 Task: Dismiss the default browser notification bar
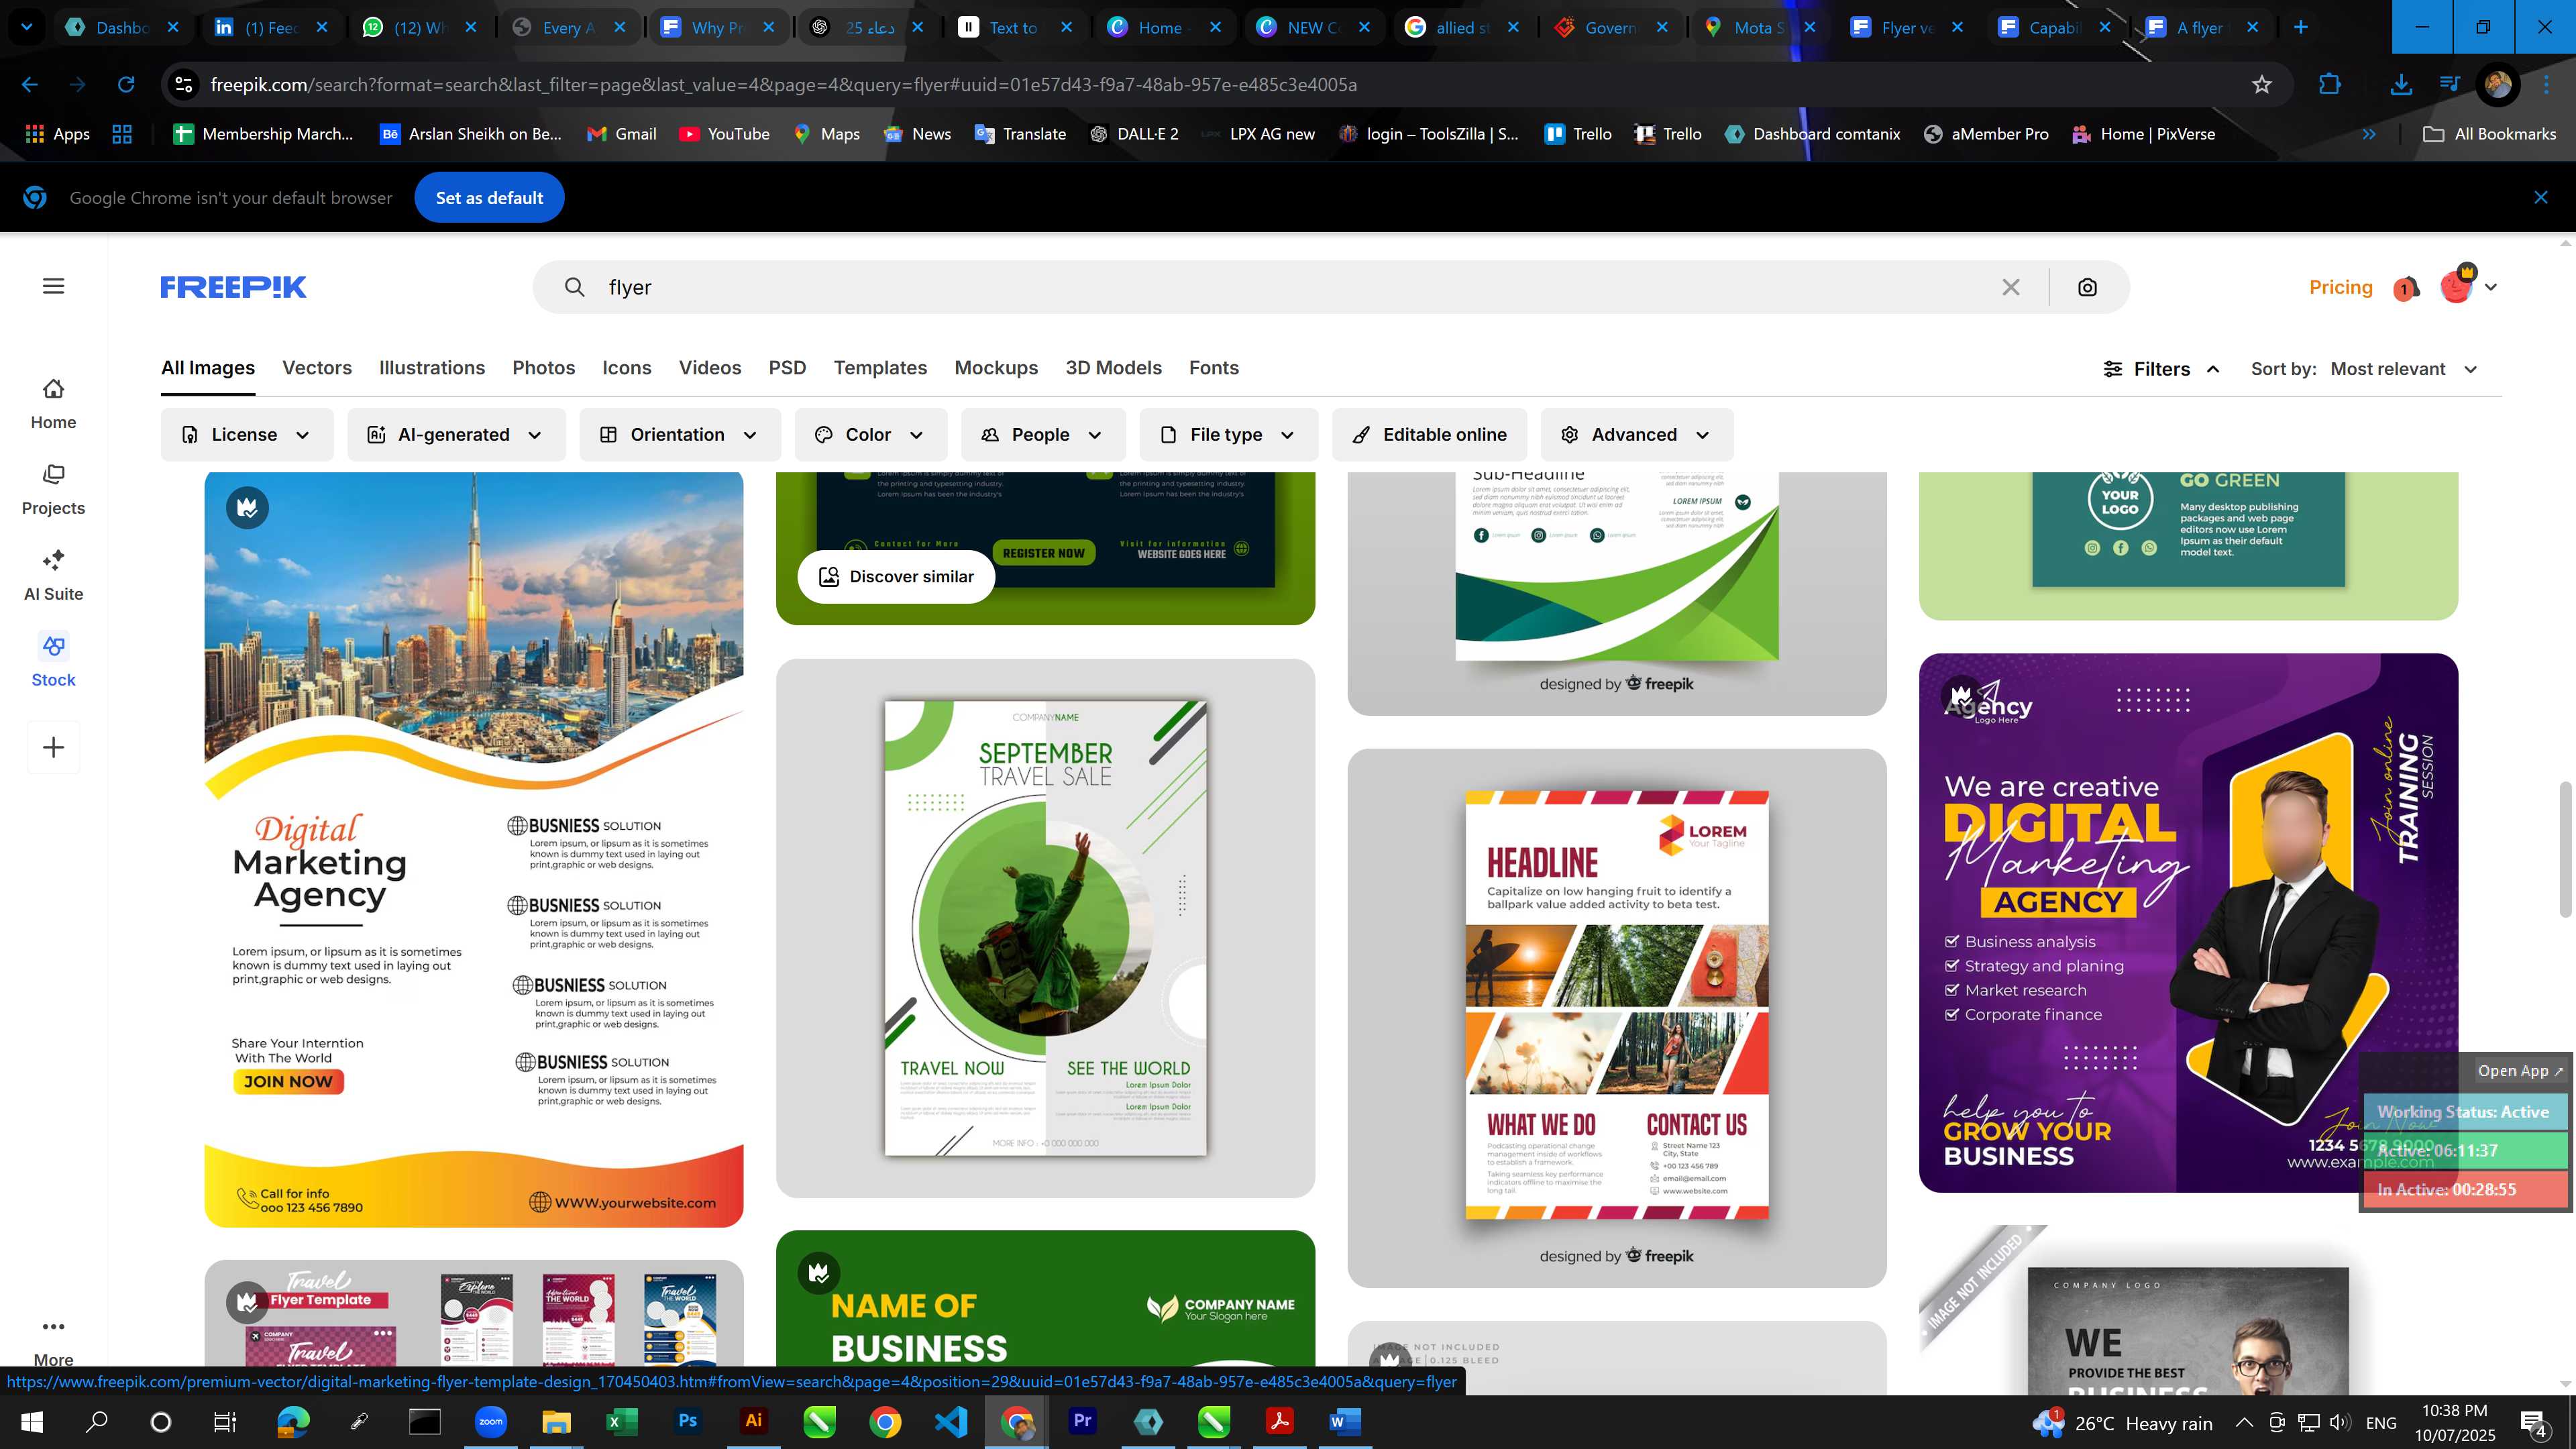(x=2541, y=198)
